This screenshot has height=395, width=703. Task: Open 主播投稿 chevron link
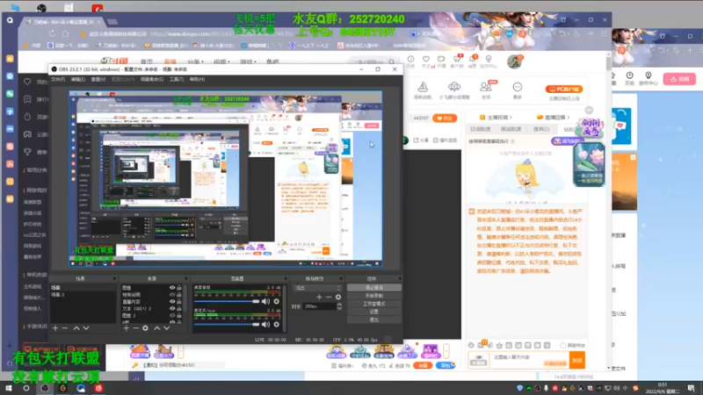pyautogui.click(x=496, y=118)
